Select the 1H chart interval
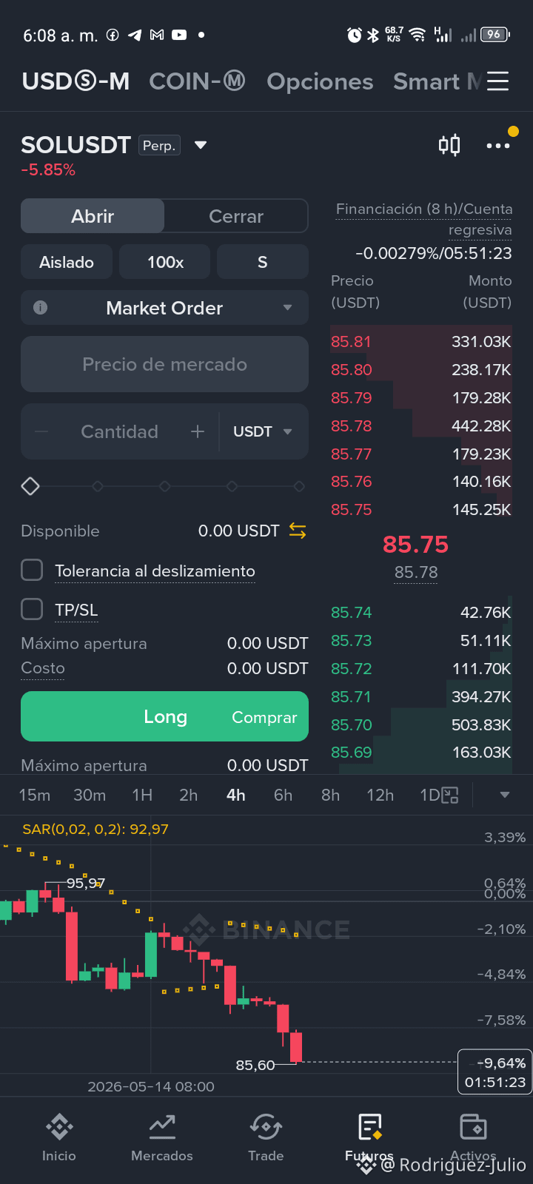Viewport: 533px width, 1184px height. click(x=142, y=795)
